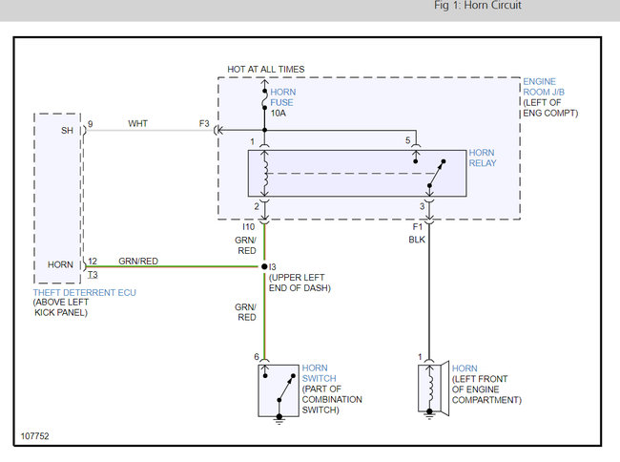Screen dimensions: 620x462
Task: Click '(PART OF COMBINATION SWITCH)' text
Action: click(332, 400)
